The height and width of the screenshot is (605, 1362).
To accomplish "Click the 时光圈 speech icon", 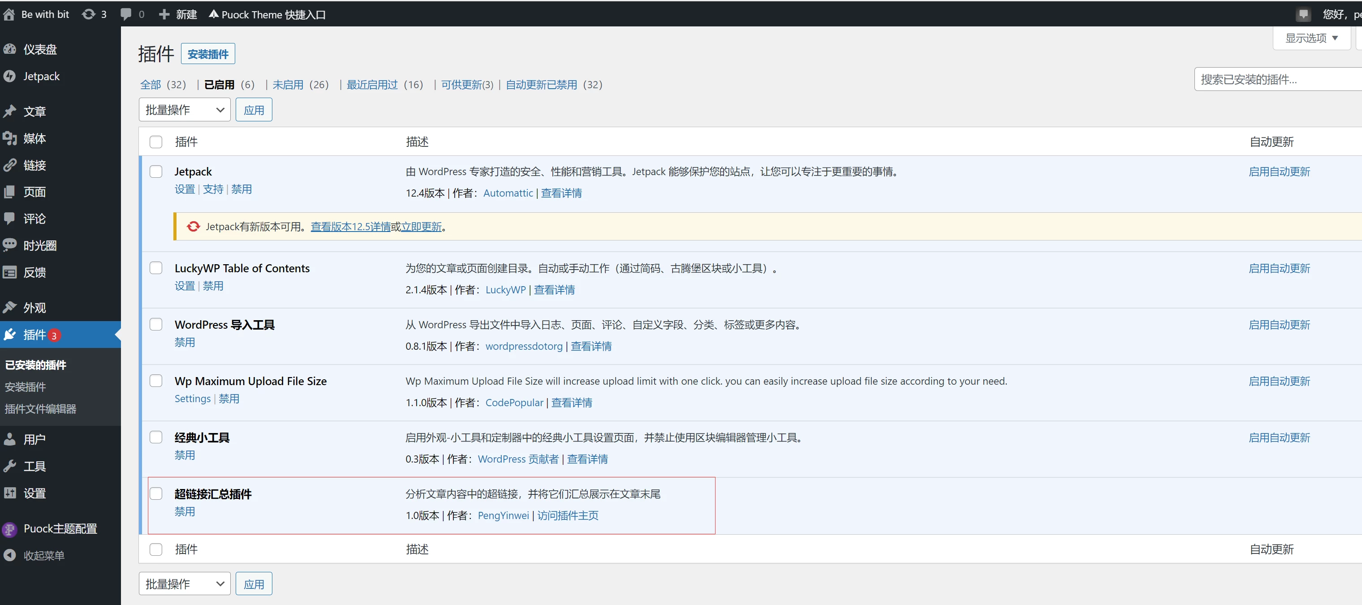I will coord(9,245).
